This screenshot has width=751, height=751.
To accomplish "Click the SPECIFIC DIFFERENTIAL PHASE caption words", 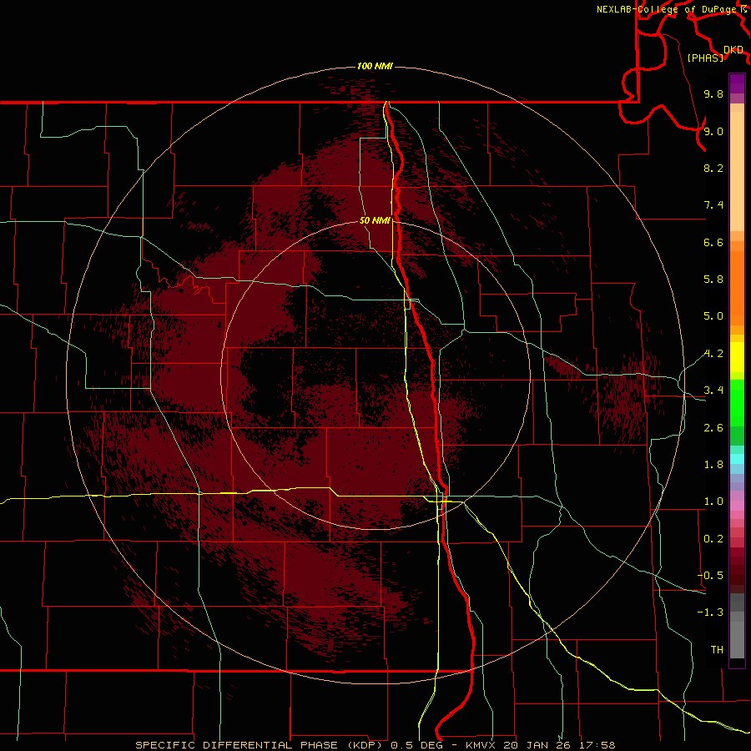I will [x=239, y=745].
